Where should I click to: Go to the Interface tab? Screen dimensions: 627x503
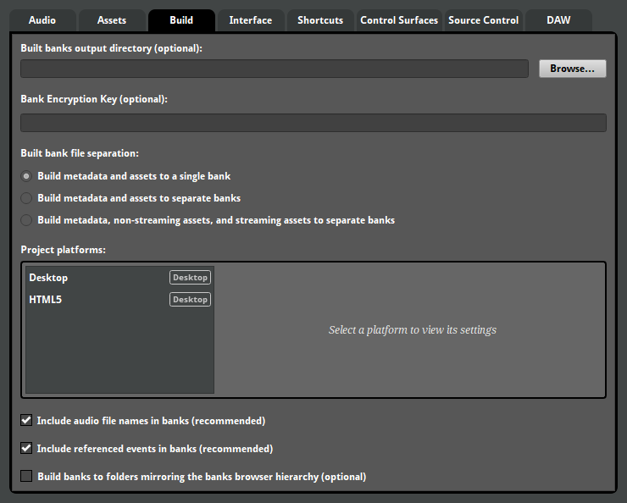(x=251, y=20)
